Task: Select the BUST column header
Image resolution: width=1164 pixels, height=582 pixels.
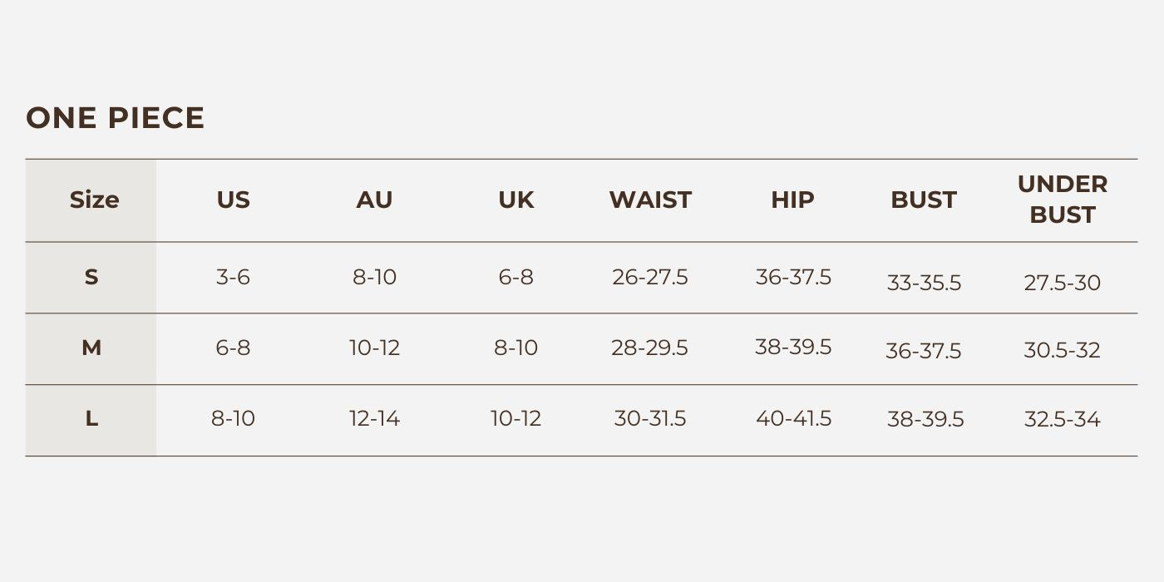Action: (x=924, y=200)
